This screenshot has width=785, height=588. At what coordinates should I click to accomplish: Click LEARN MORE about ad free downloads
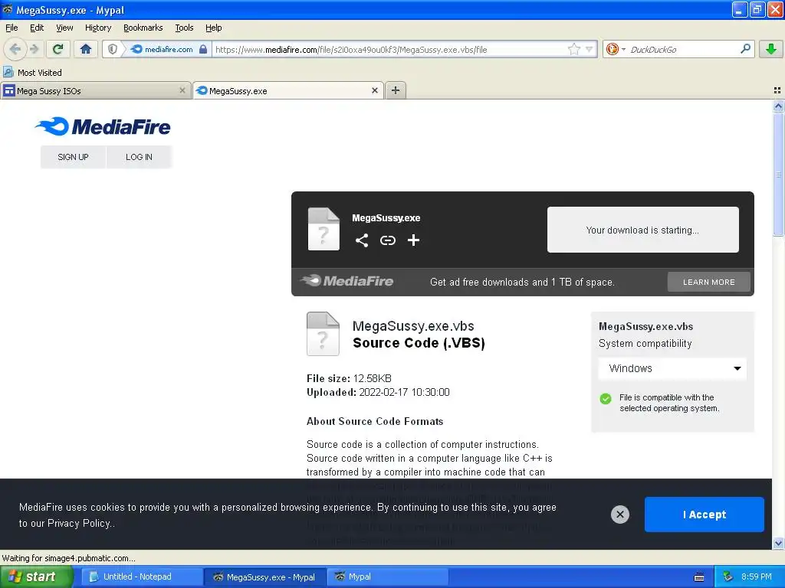pos(708,282)
